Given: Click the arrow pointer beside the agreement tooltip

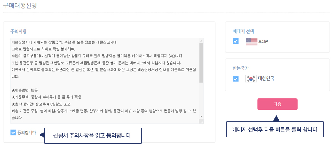Looking at the screenshot, I should click(41, 135).
